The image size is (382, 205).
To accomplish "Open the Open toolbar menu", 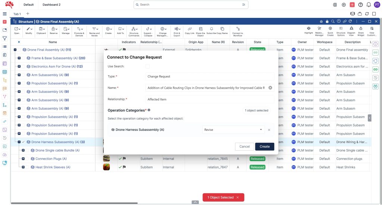I will click(x=17, y=31).
